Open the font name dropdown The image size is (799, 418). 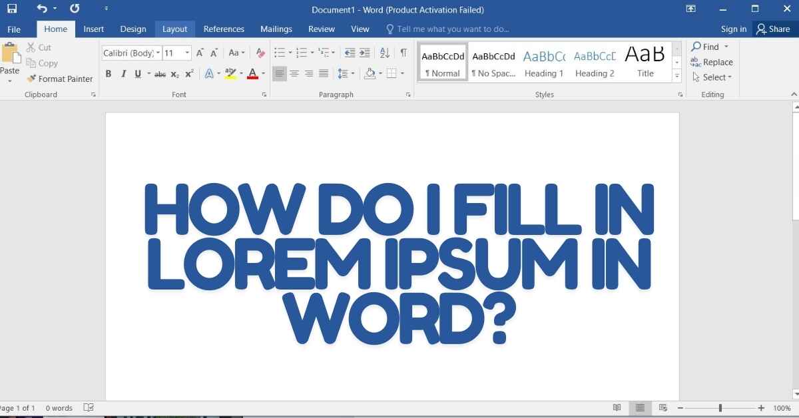click(x=158, y=53)
